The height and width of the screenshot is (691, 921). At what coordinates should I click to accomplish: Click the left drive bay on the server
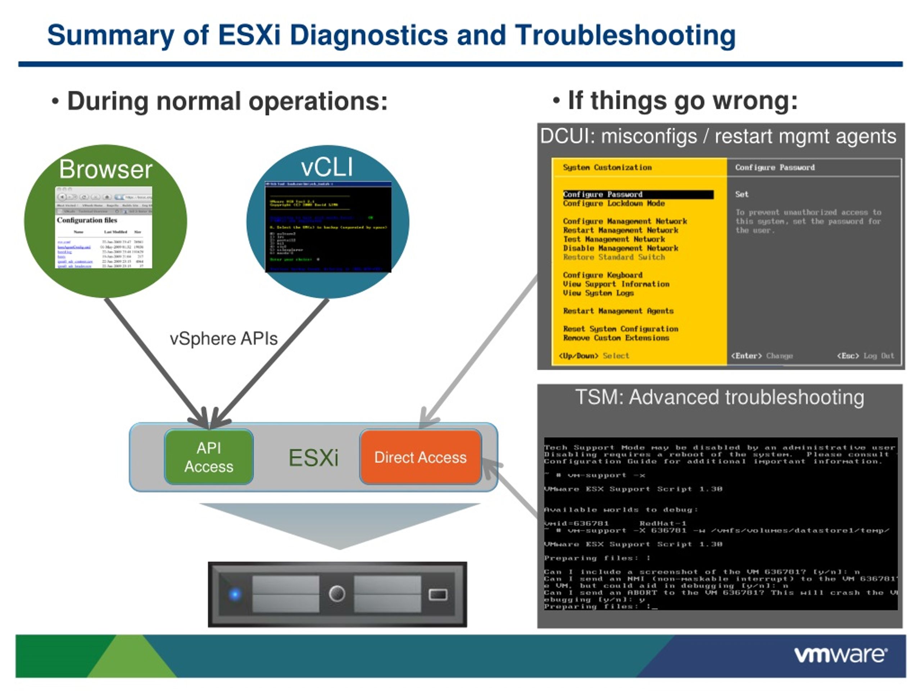pos(286,595)
